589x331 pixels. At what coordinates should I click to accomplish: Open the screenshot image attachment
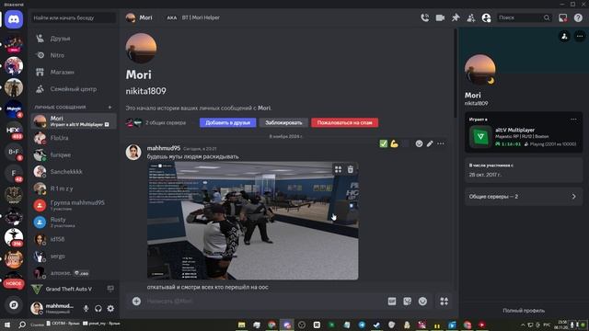click(x=252, y=221)
